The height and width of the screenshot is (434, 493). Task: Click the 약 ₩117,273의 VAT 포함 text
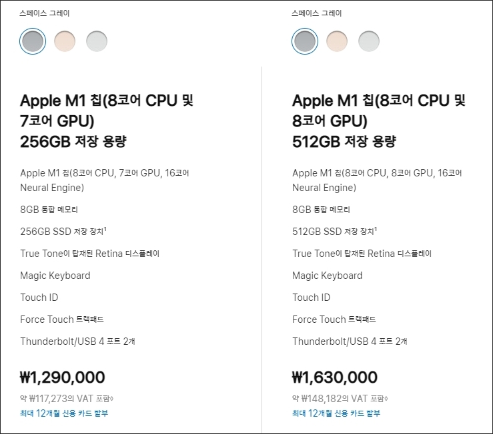65,399
